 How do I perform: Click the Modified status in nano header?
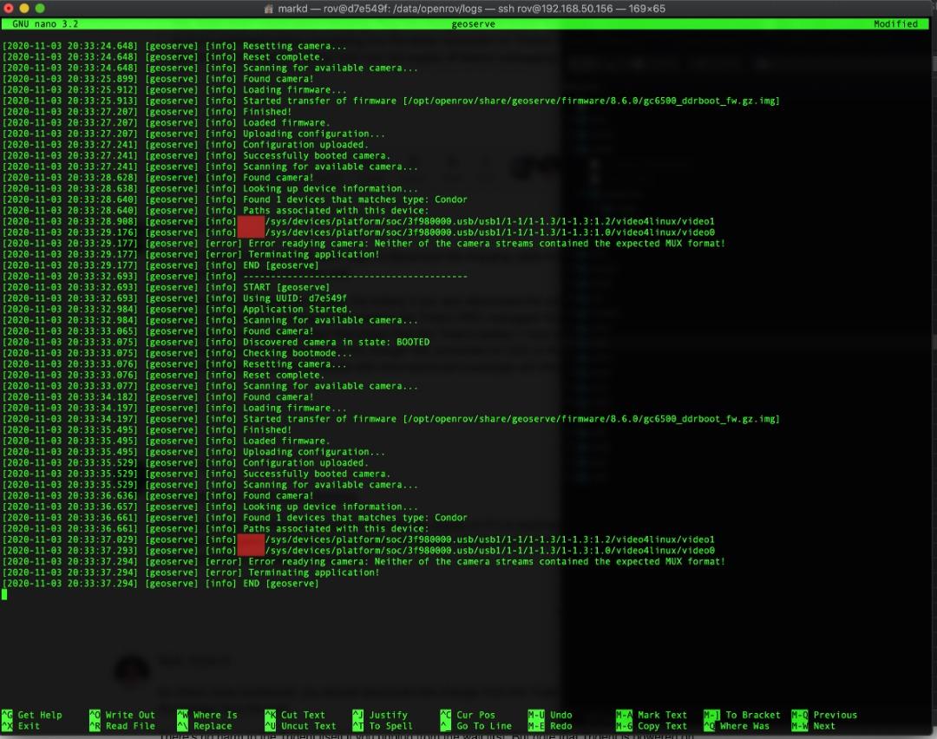pos(895,24)
